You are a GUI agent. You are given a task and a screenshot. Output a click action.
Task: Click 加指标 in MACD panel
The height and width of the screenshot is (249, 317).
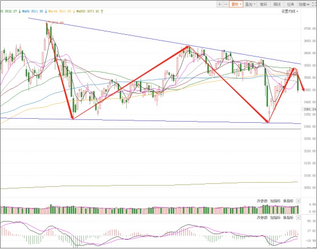[275, 218]
